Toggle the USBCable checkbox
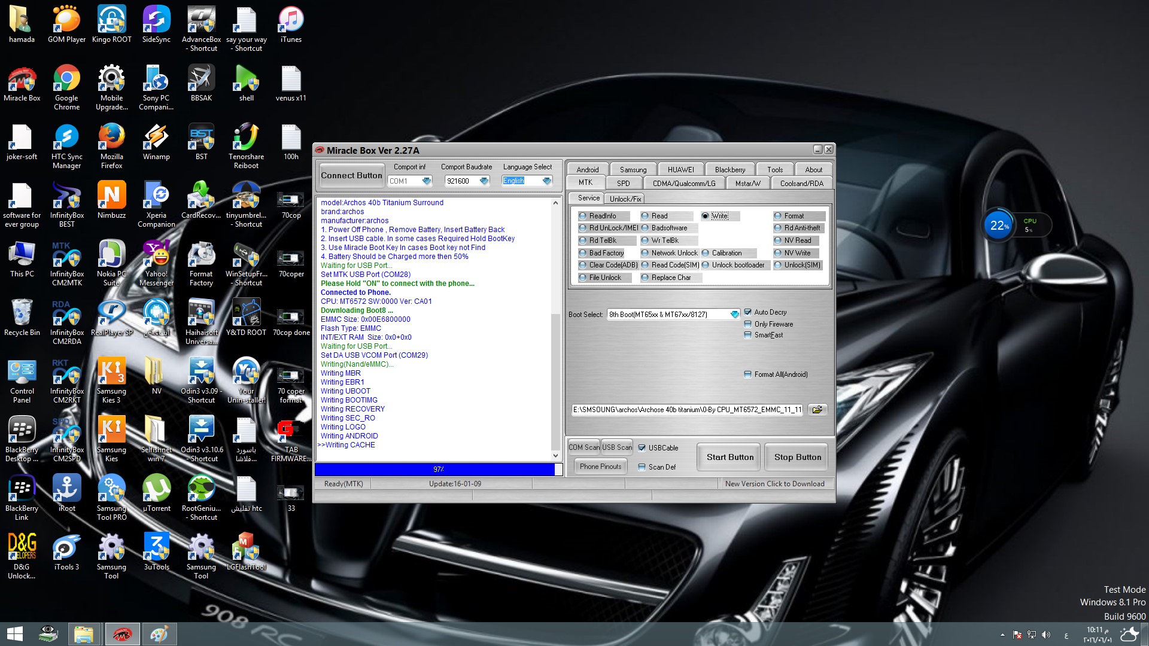Image resolution: width=1149 pixels, height=646 pixels. pos(658,448)
